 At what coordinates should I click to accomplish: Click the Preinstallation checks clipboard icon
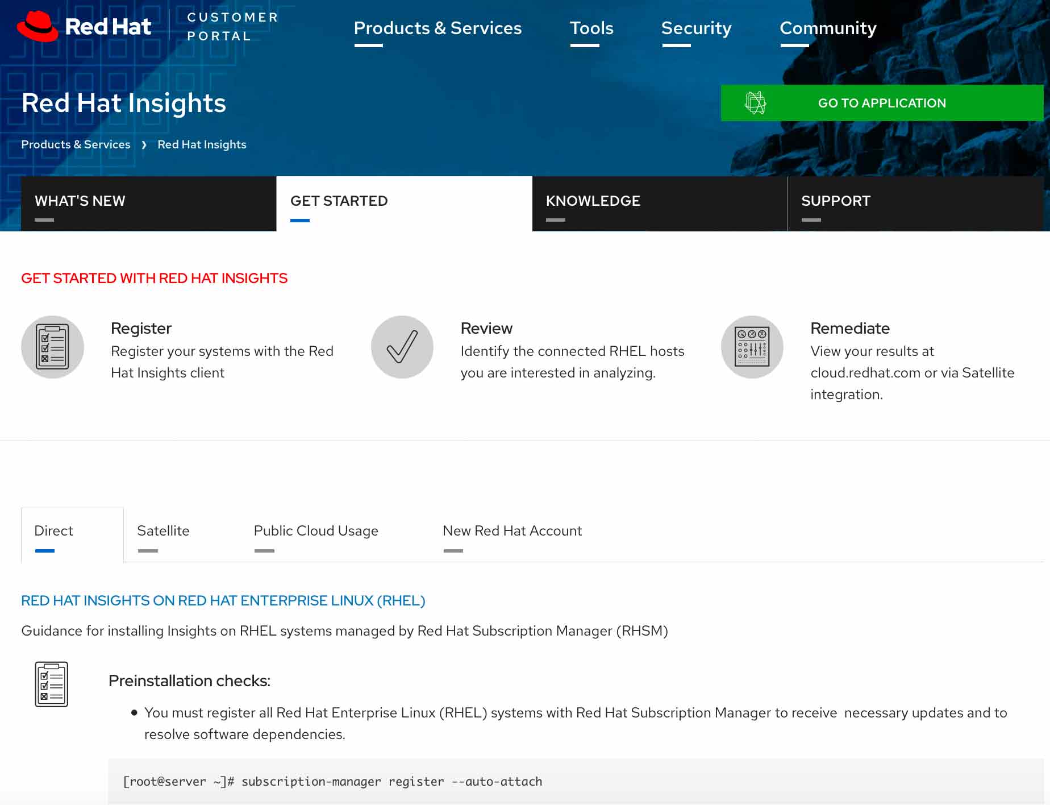point(52,686)
